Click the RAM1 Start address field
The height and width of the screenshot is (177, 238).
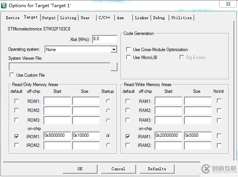[x=168, y=101]
